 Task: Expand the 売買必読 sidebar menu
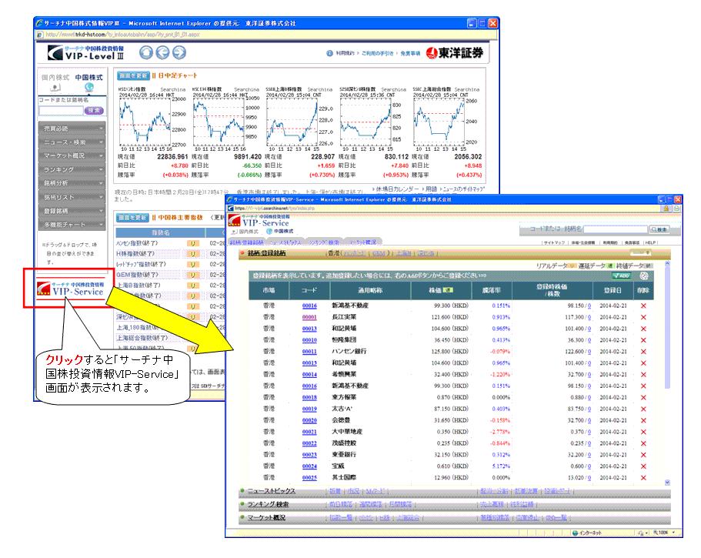(x=74, y=128)
